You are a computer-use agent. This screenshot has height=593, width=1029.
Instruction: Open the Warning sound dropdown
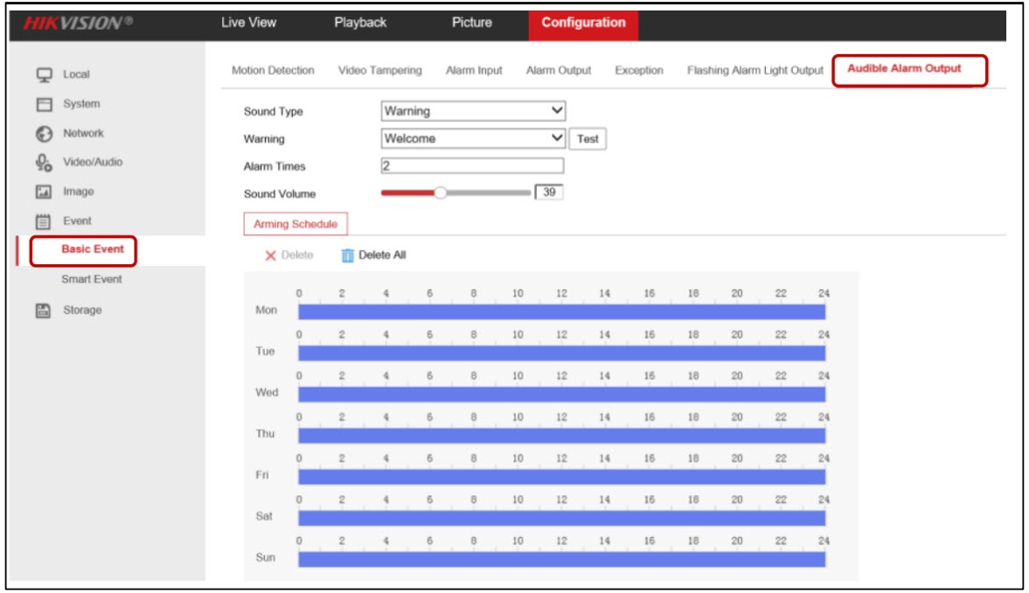tap(473, 138)
